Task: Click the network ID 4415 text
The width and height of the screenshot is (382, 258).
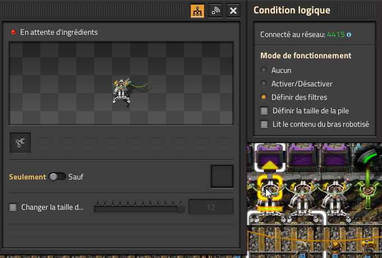Action: tap(335, 35)
